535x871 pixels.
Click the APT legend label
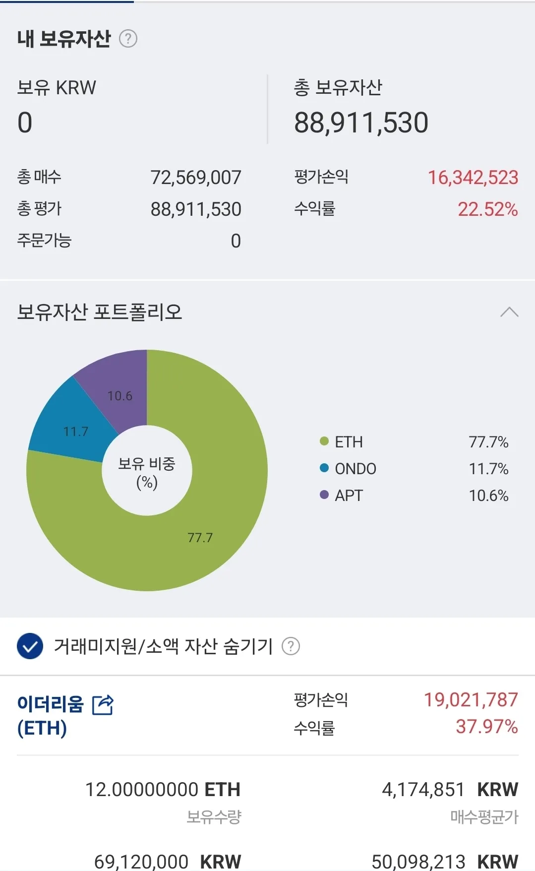[x=349, y=496]
